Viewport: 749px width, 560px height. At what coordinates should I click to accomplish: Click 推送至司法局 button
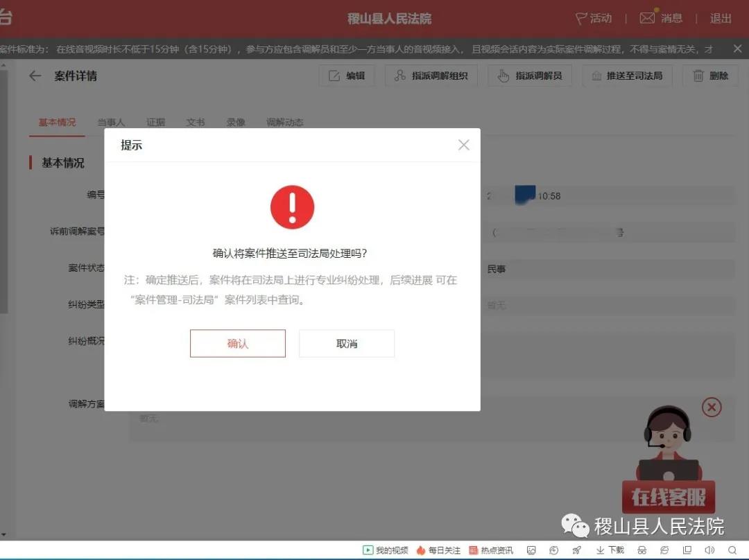coord(627,76)
